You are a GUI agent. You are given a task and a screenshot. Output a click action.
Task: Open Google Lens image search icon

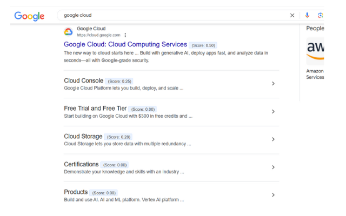click(321, 15)
